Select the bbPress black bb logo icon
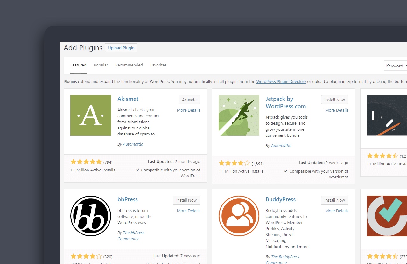Image resolution: width=407 pixels, height=264 pixels. click(x=91, y=216)
